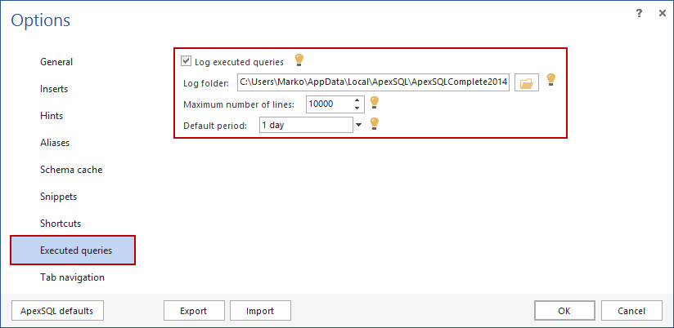The height and width of the screenshot is (328, 674).
Task: Click the Cancel button
Action: click(631, 311)
